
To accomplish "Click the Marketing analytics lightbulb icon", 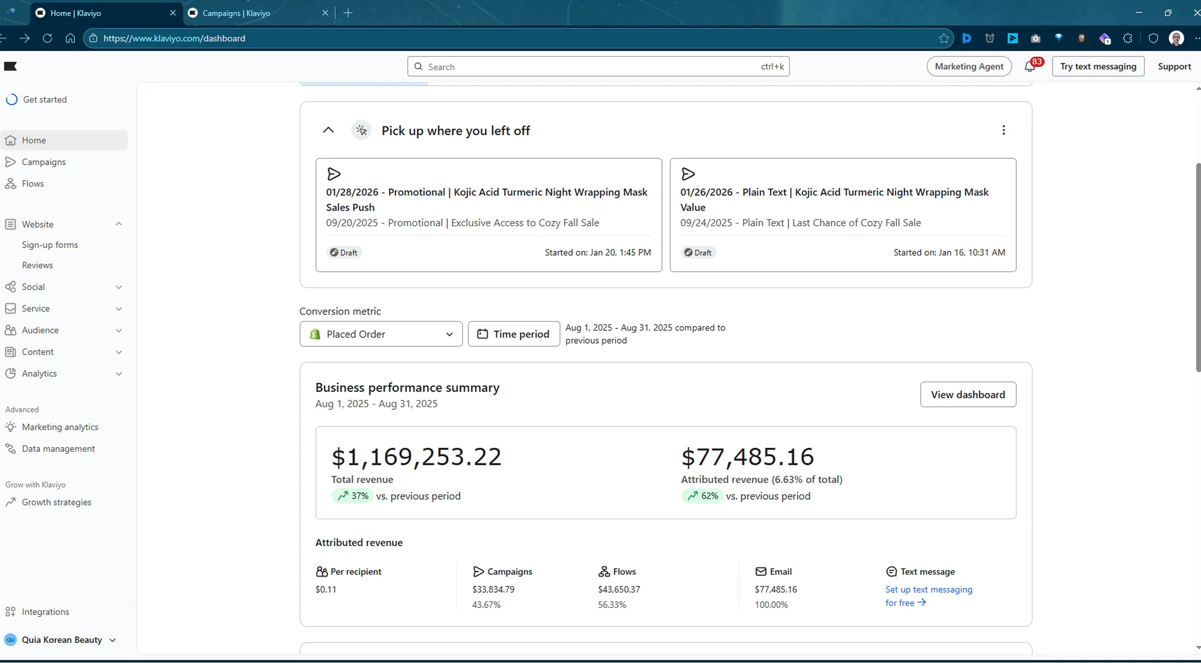I will point(11,427).
